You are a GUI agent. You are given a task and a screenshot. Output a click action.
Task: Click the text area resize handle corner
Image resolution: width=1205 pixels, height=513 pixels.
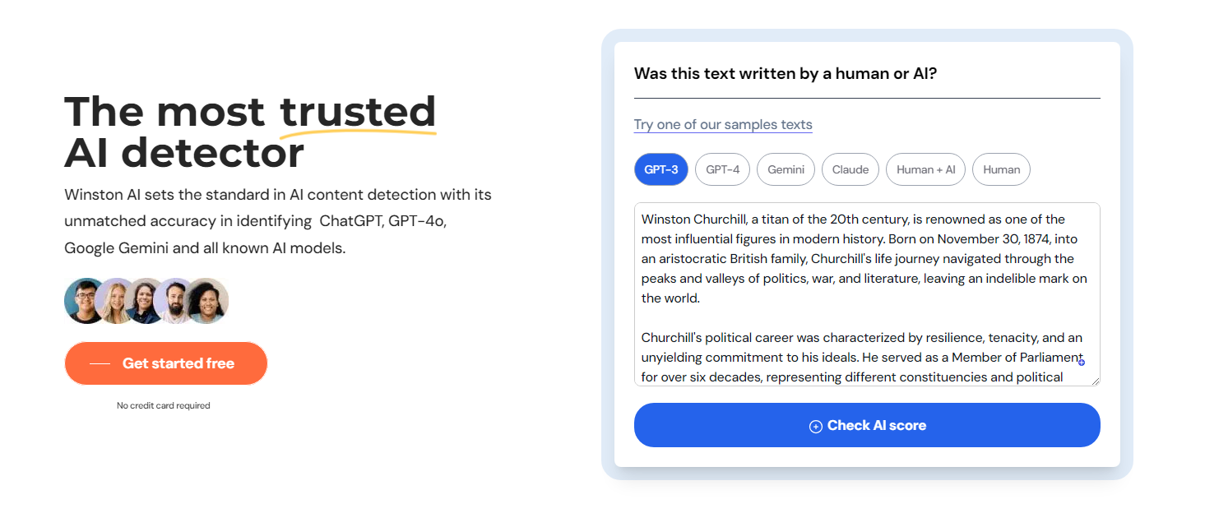point(1095,381)
